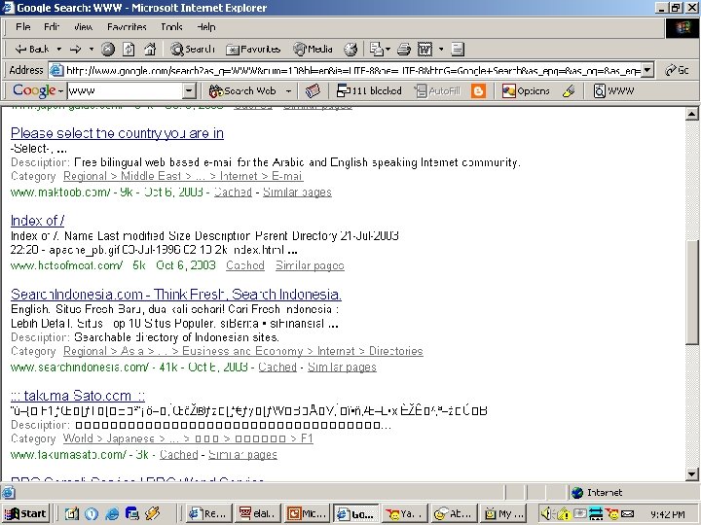701x525 pixels.
Task: Click the WWW word-find button
Action: [x=613, y=91]
